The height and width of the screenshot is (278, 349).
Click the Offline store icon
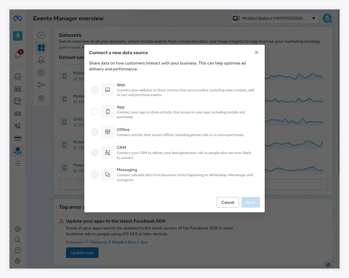pos(108,132)
